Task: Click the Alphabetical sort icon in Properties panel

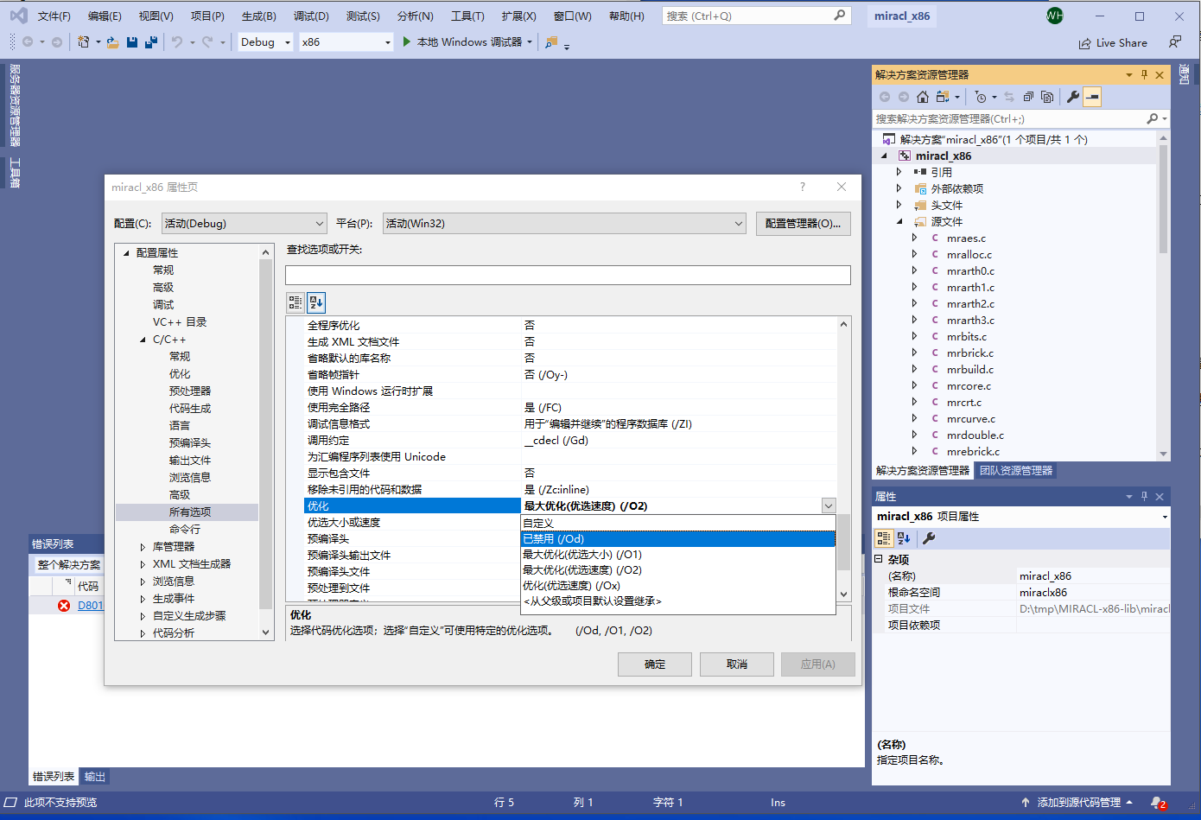Action: click(904, 537)
